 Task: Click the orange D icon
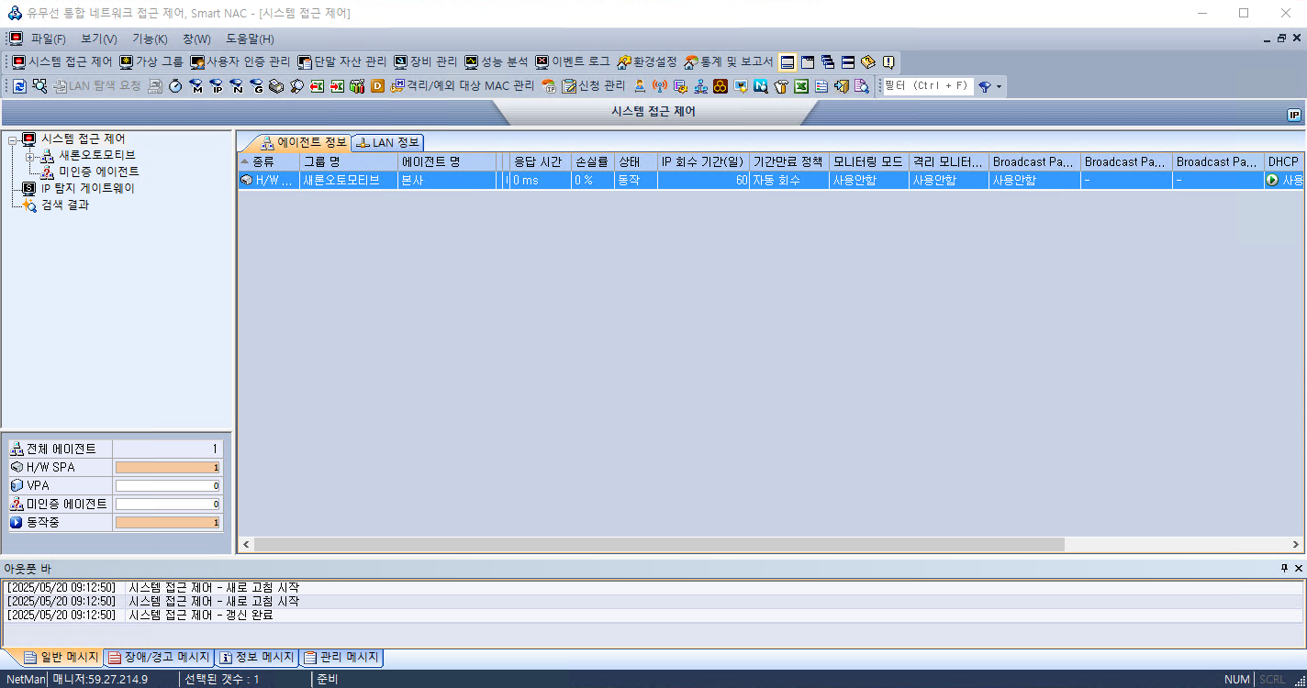pyautogui.click(x=377, y=86)
